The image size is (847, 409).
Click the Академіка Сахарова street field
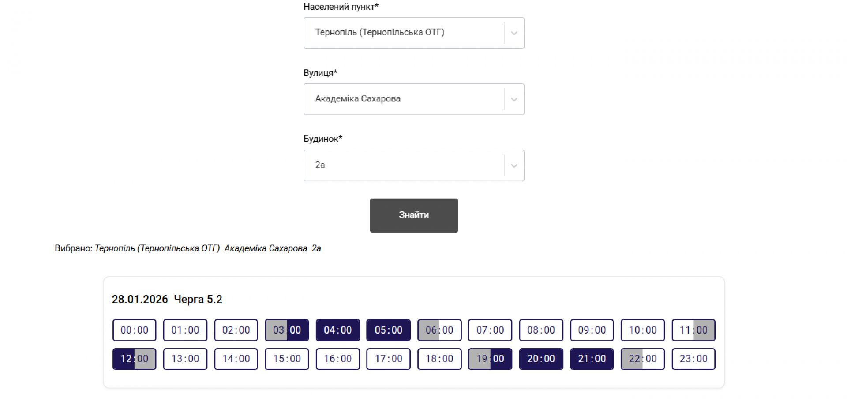click(x=403, y=99)
